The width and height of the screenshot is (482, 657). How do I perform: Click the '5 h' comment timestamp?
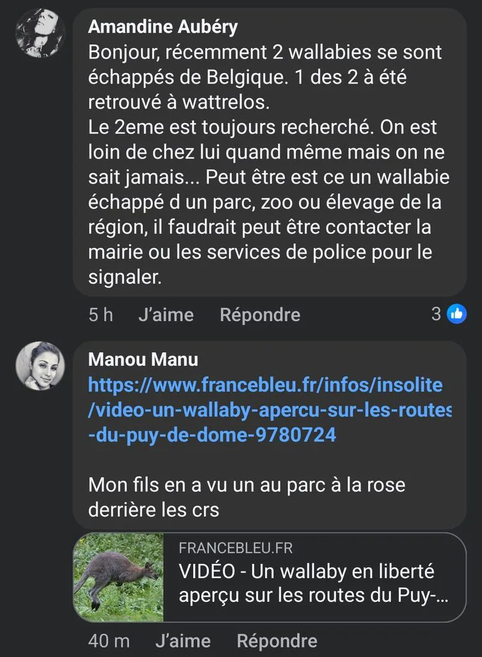tap(101, 314)
